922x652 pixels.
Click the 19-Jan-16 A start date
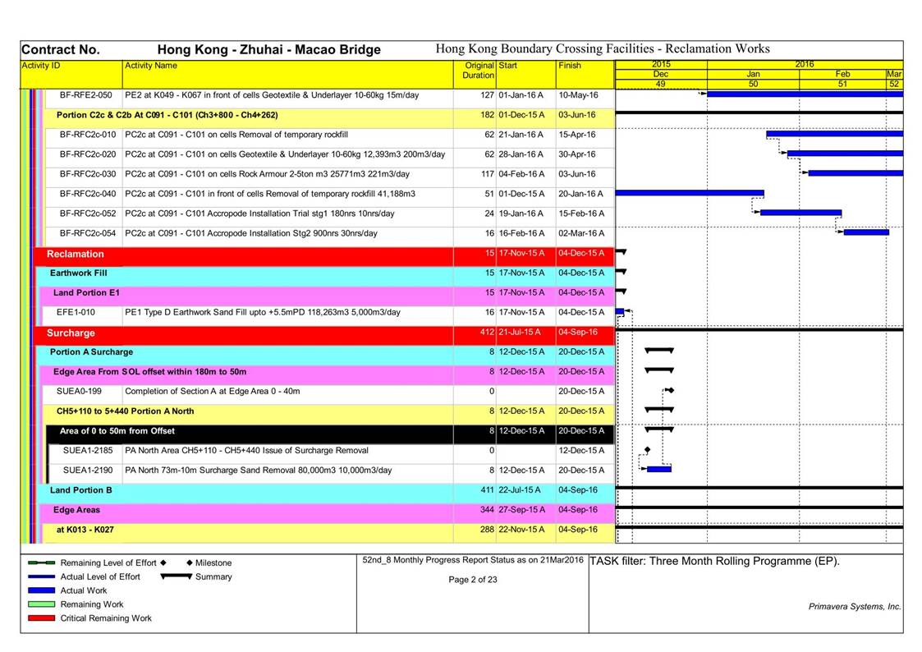tap(521, 214)
